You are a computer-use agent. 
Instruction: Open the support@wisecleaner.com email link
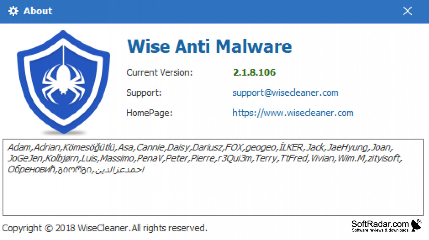[285, 93]
